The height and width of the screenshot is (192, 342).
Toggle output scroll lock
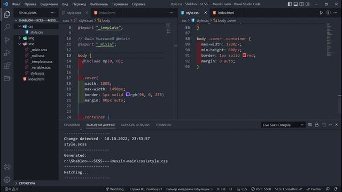pyautogui.click(x=317, y=125)
